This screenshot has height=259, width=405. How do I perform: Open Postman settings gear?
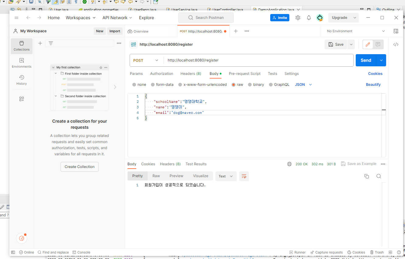pos(298,18)
